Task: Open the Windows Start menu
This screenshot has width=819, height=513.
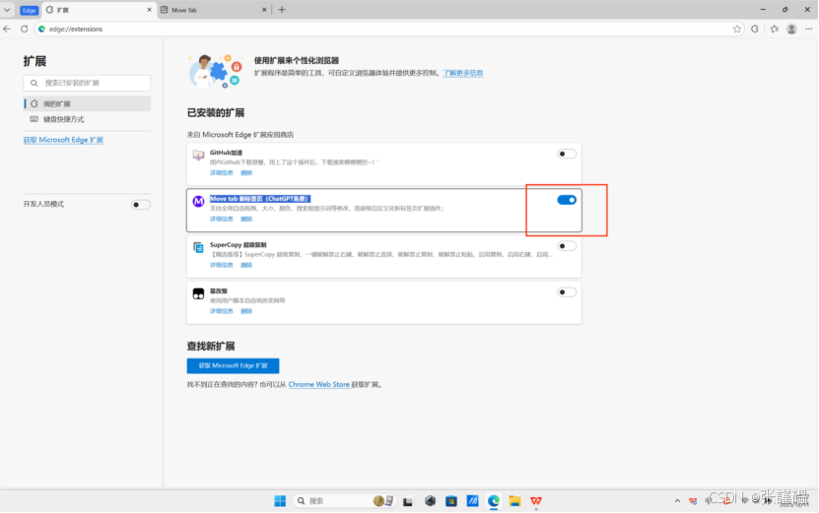Action: coord(280,501)
